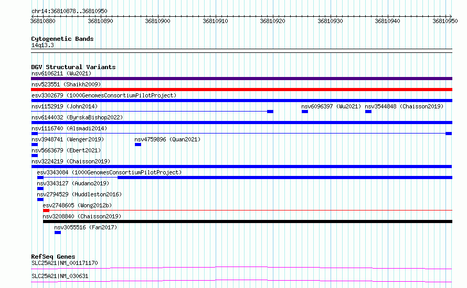Click esv3343084 (1000GenomesConsortiumPilotProject) label
Viewport: 467px width, 288px height.
pos(109,172)
